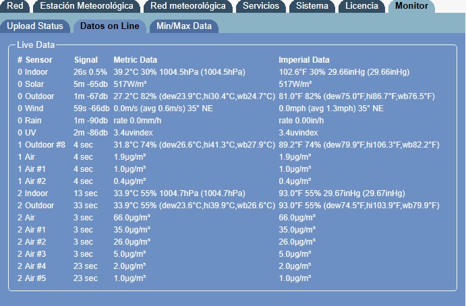Open the Min/Max Data sub-tab
This screenshot has height=306, width=466.
[183, 26]
